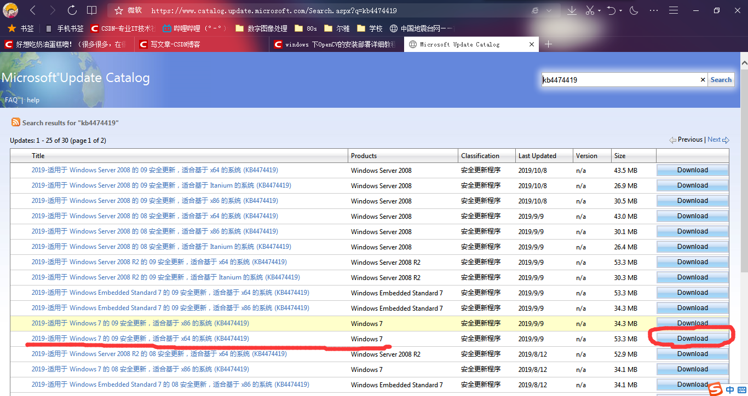Click the RSS feed icon beside Search results
Image resolution: width=748 pixels, height=396 pixels.
click(16, 123)
